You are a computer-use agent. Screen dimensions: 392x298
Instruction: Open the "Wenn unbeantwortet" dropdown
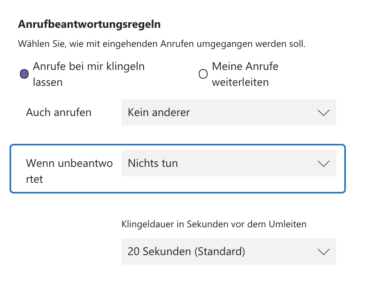[229, 163]
